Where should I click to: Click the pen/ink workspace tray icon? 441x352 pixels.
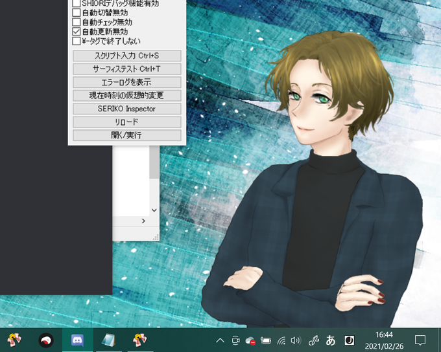coord(313,341)
